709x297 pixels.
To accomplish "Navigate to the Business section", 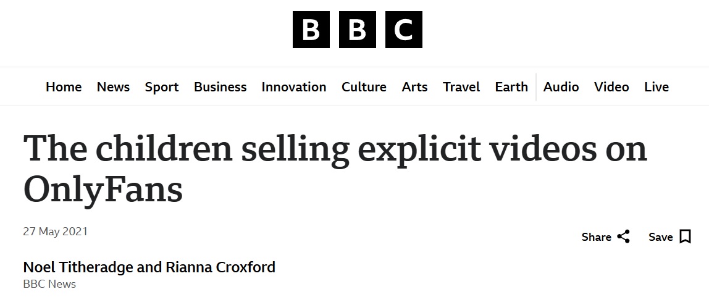I will pyautogui.click(x=220, y=87).
